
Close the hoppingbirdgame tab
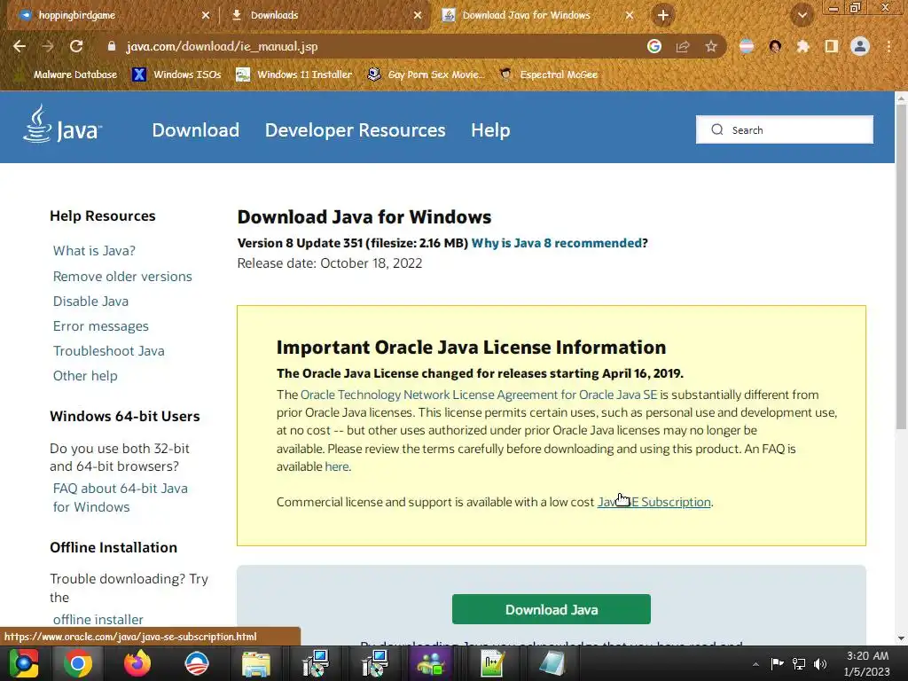tap(206, 15)
